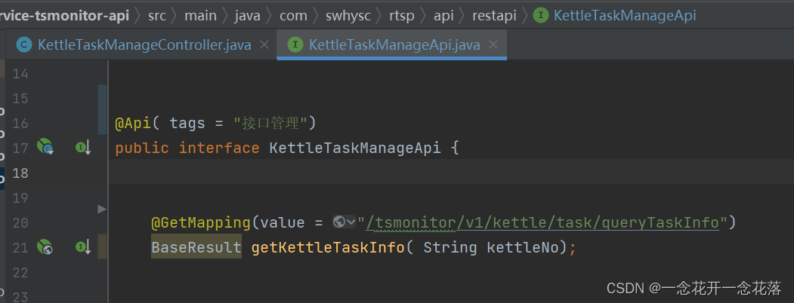Click the web endpoint gutter icon on line 21
The image size is (794, 303).
(45, 246)
